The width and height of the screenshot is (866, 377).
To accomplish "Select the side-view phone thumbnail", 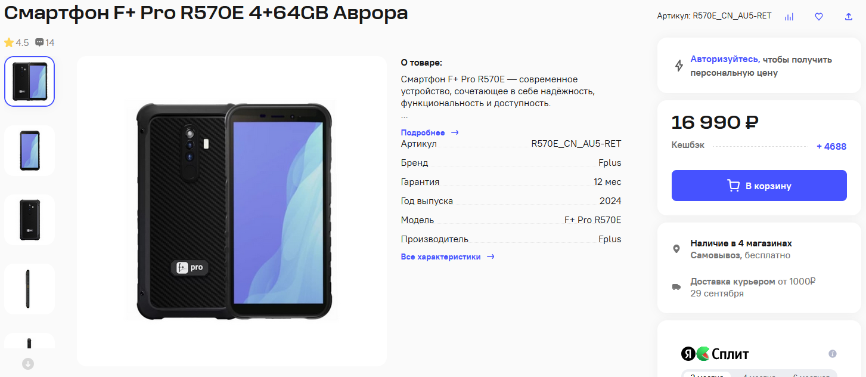I will pyautogui.click(x=30, y=289).
